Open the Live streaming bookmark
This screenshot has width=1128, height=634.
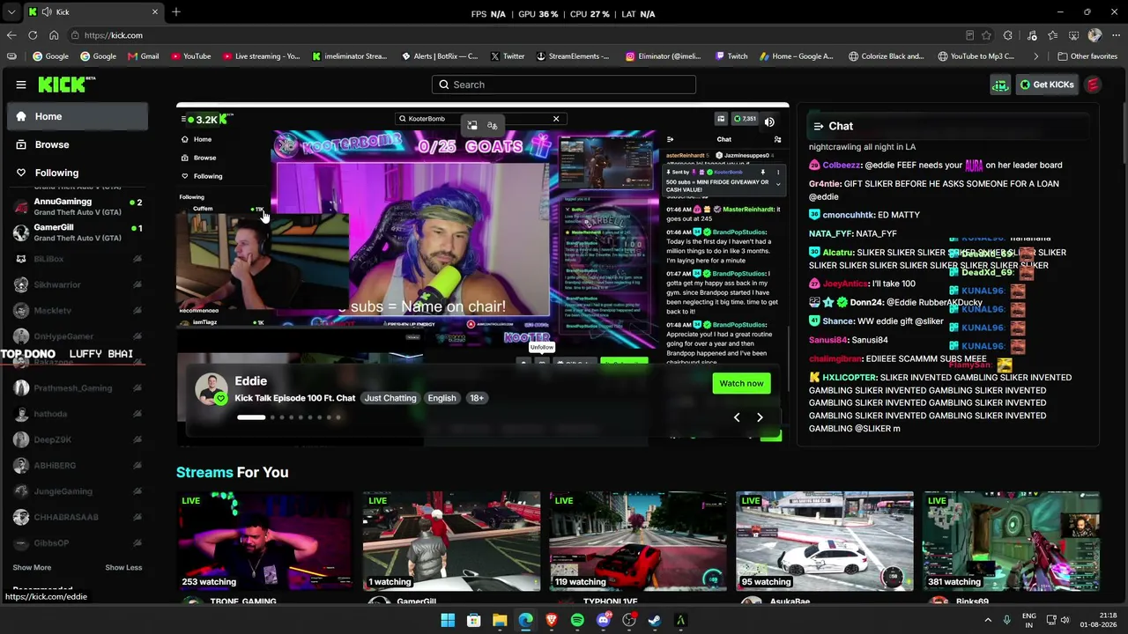(262, 56)
